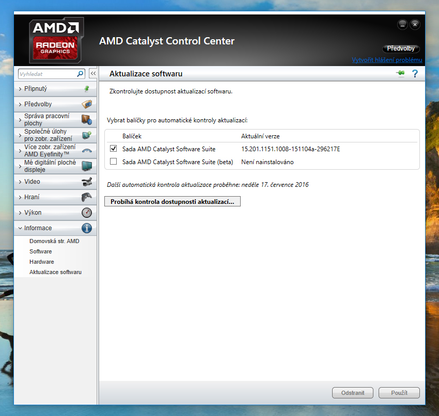Click the green pin icon next to Připnutý

coord(87,89)
